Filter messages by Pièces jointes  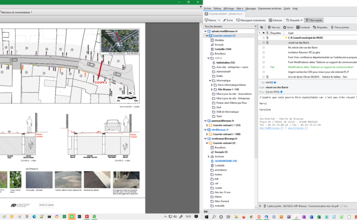[340, 28]
